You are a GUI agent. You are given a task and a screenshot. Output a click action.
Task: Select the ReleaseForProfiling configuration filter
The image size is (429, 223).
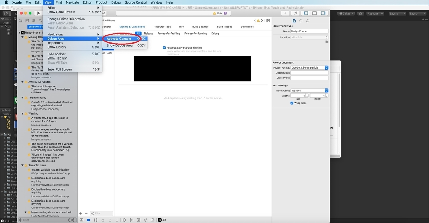tap(169, 34)
